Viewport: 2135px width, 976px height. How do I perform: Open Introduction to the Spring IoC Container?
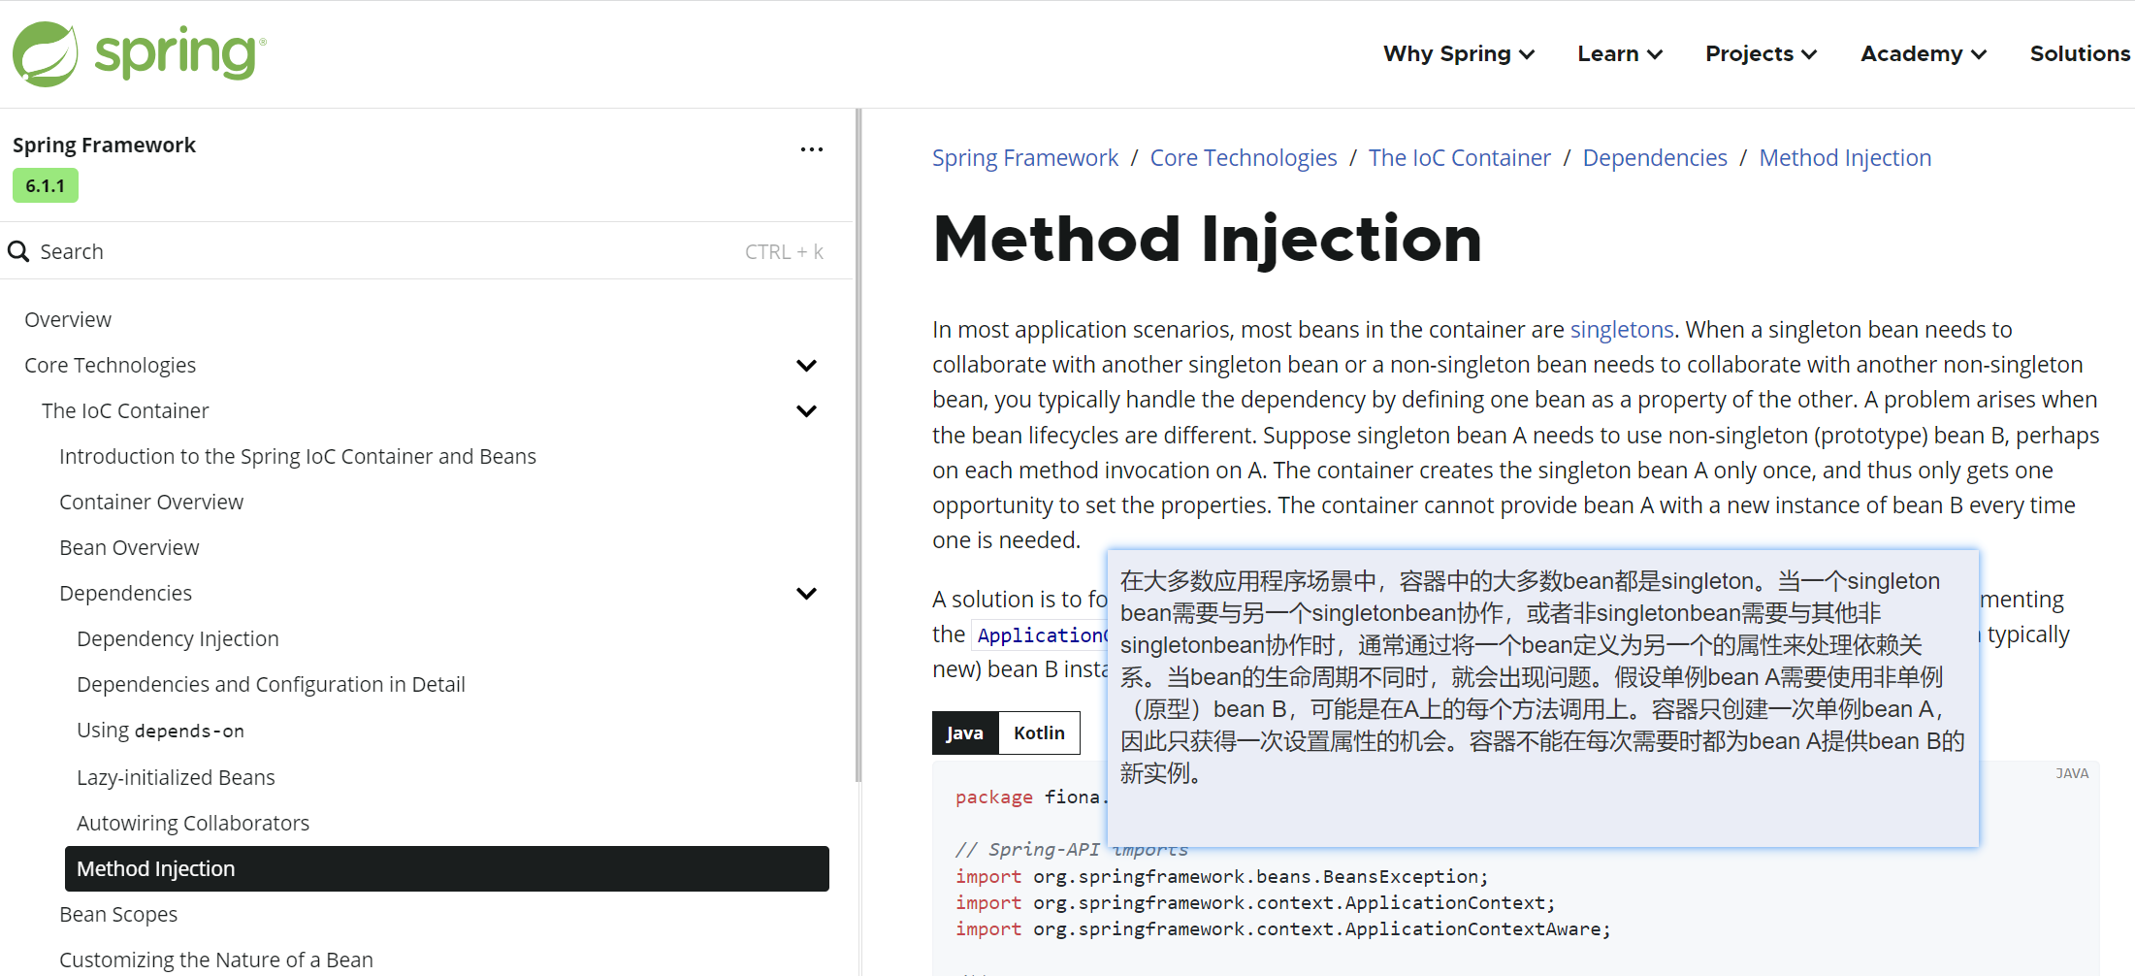coord(298,457)
